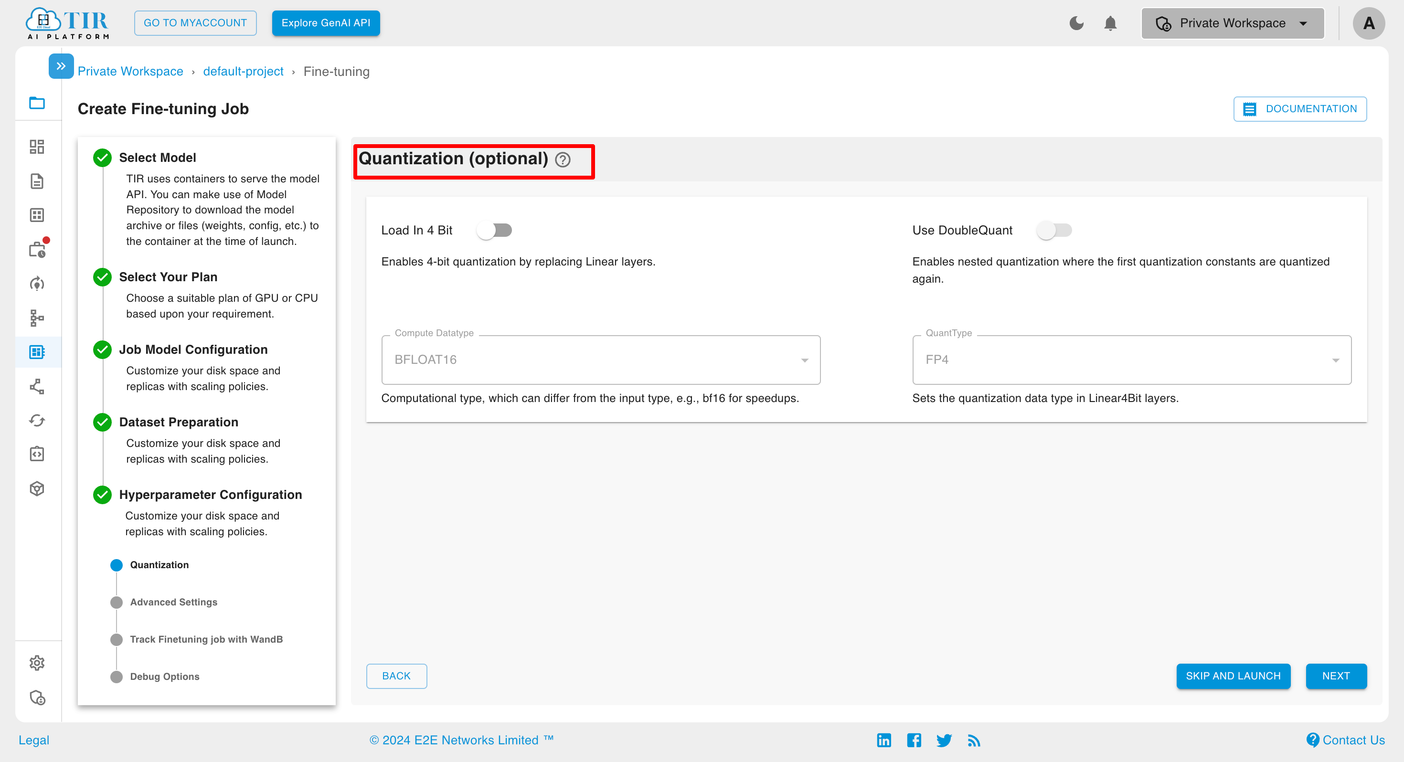The width and height of the screenshot is (1404, 762).
Task: Open the highlighted fine-tuning sidebar icon
Action: tap(37, 352)
